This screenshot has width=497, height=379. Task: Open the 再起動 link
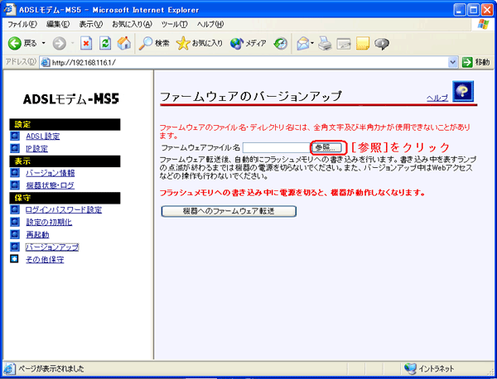click(38, 235)
